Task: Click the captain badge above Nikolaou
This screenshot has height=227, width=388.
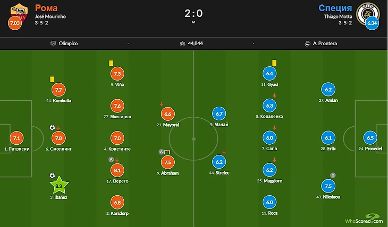Action: coord(333,175)
